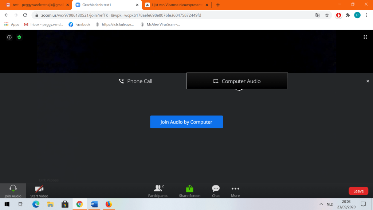This screenshot has width=373, height=210.
Task: Click the meeting info icon
Action: (x=9, y=37)
